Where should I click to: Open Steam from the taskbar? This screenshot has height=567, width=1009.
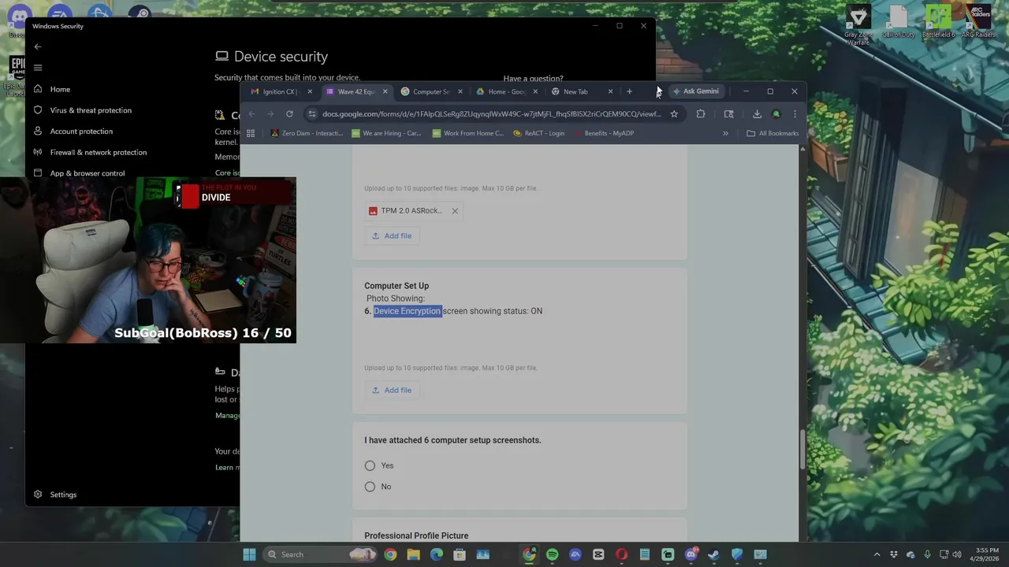pos(713,554)
